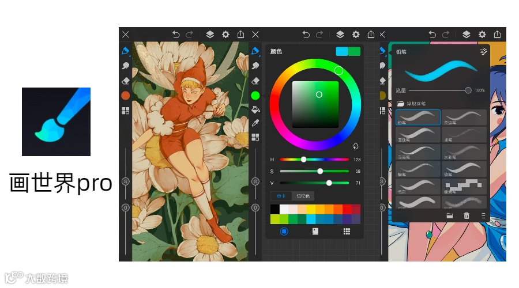This screenshot has width=519, height=288.
Task: Tap share icon in brush library screen
Action: [497, 35]
